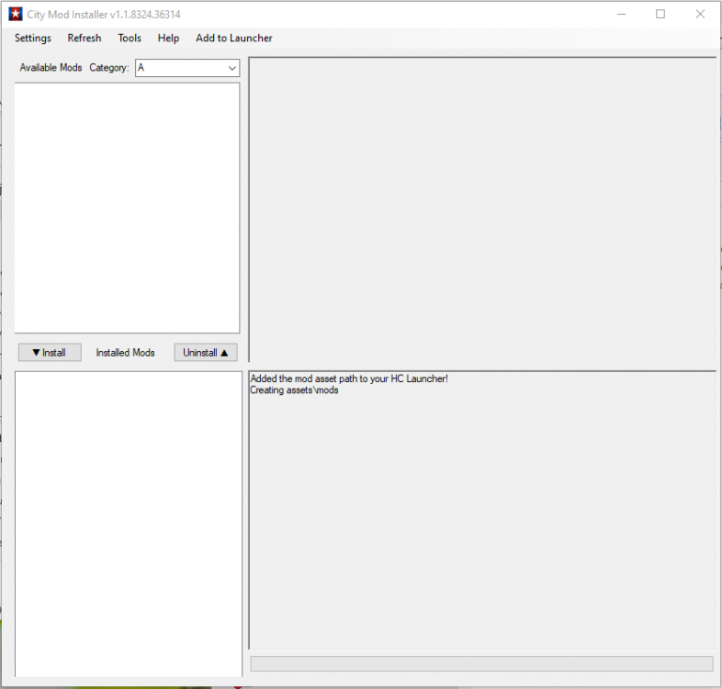The width and height of the screenshot is (722, 689).
Task: Open the Settings menu
Action: (33, 39)
